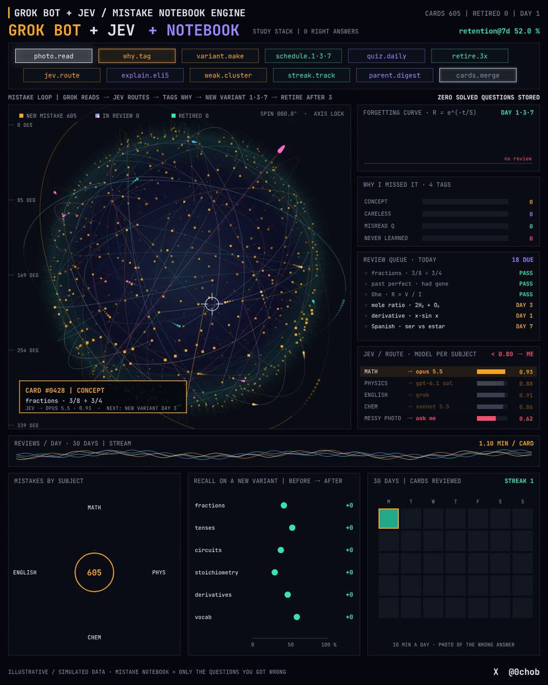Click the explain.eli5 chip

(x=145, y=75)
